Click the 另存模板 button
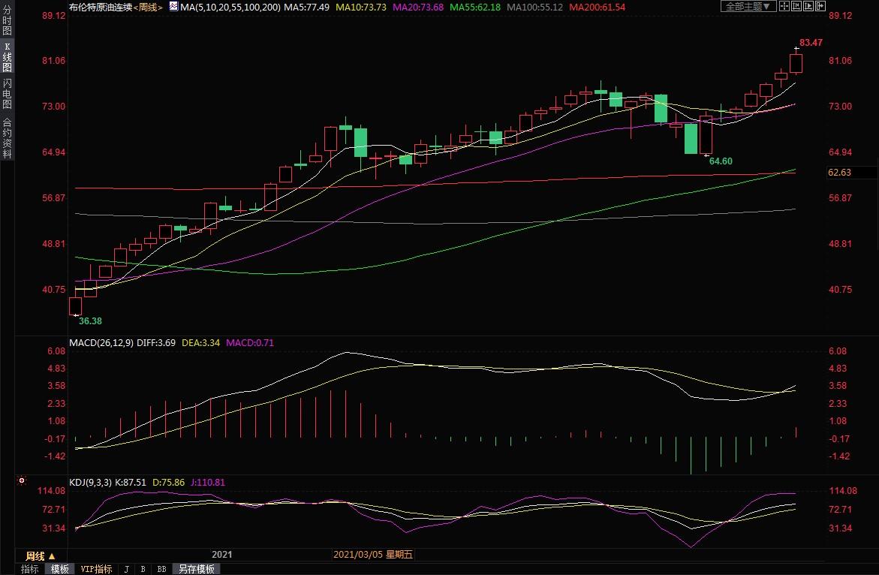 (x=195, y=569)
